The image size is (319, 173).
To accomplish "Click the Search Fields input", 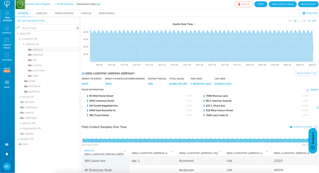I will (48, 28).
